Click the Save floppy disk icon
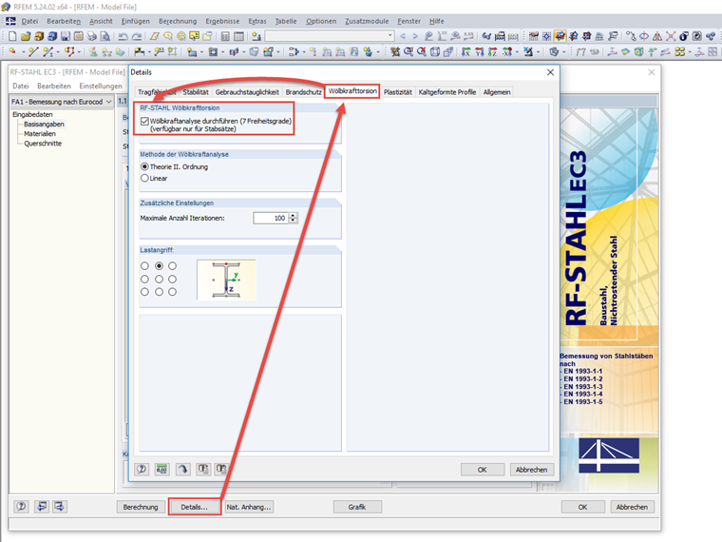Viewport: 722px width, 542px height. 66,36
